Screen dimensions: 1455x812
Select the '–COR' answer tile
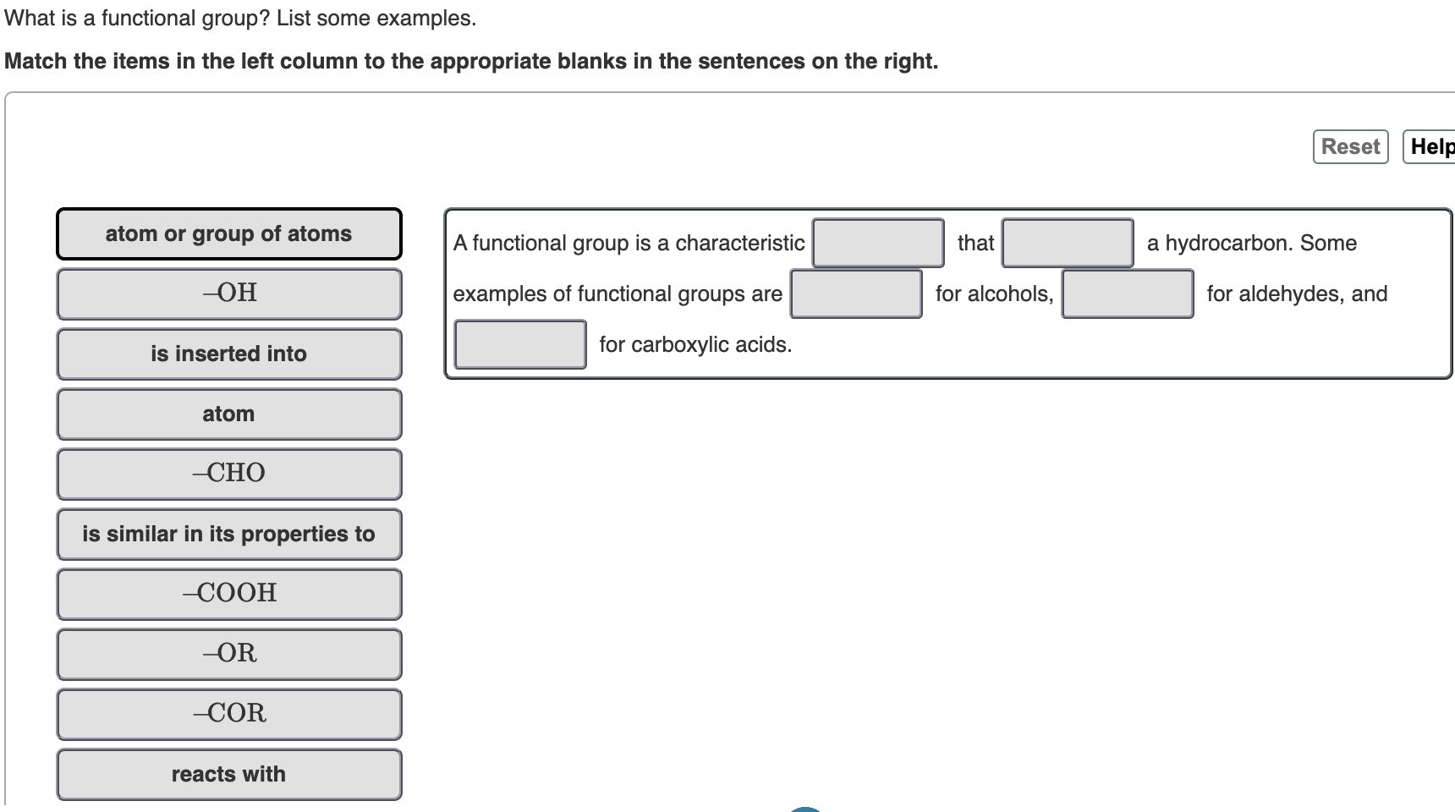(228, 714)
